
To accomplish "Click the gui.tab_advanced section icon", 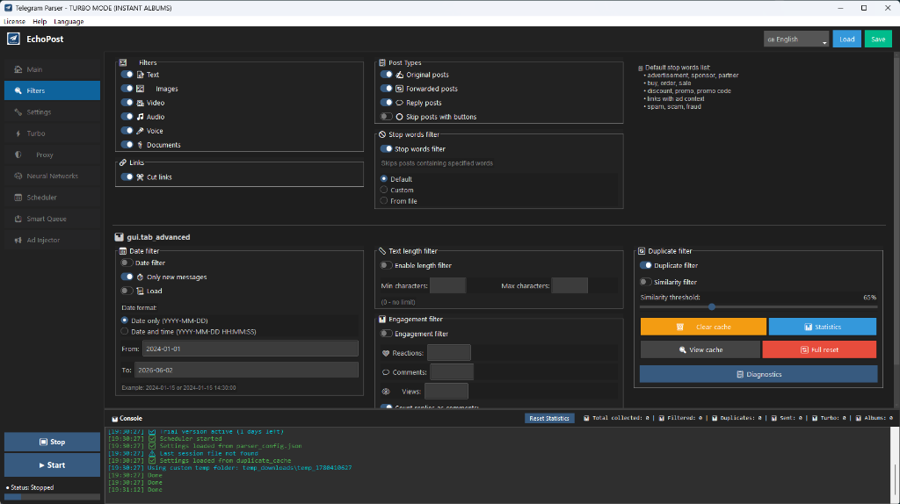I will [119, 237].
